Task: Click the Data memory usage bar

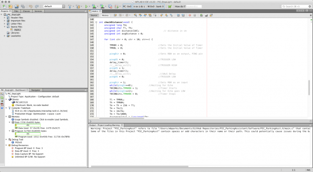Action: click(x=28, y=125)
